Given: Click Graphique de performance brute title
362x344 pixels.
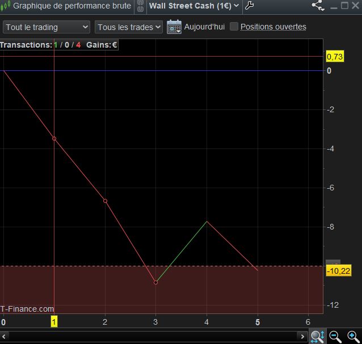Looking at the screenshot, I should (72, 6).
